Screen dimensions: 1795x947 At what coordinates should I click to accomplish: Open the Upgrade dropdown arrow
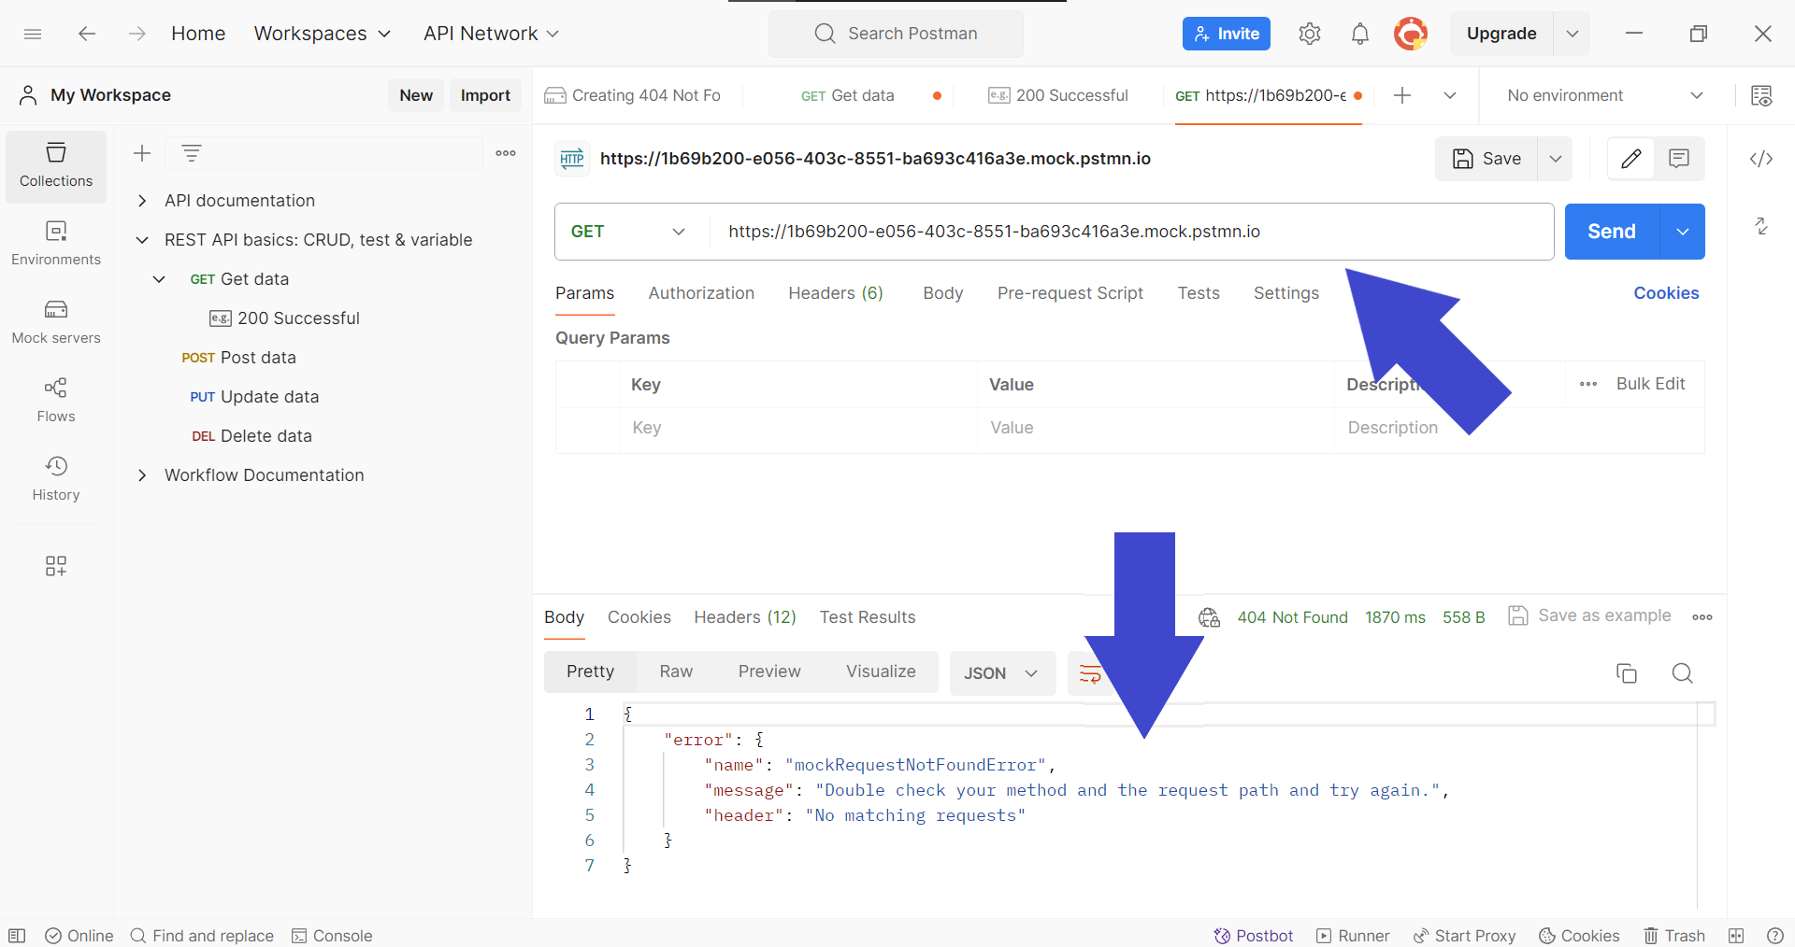pos(1572,34)
